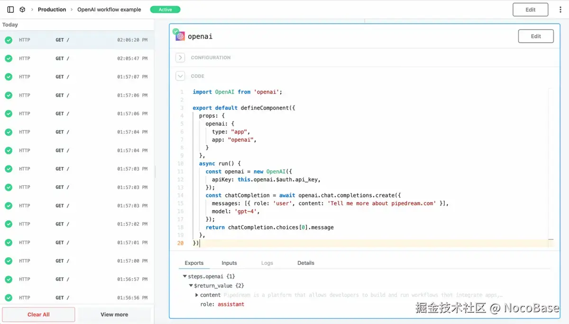Screen dimensions: 569x324
Task: Click green check icon of 01:57:07 PM event
Action: 9,77
